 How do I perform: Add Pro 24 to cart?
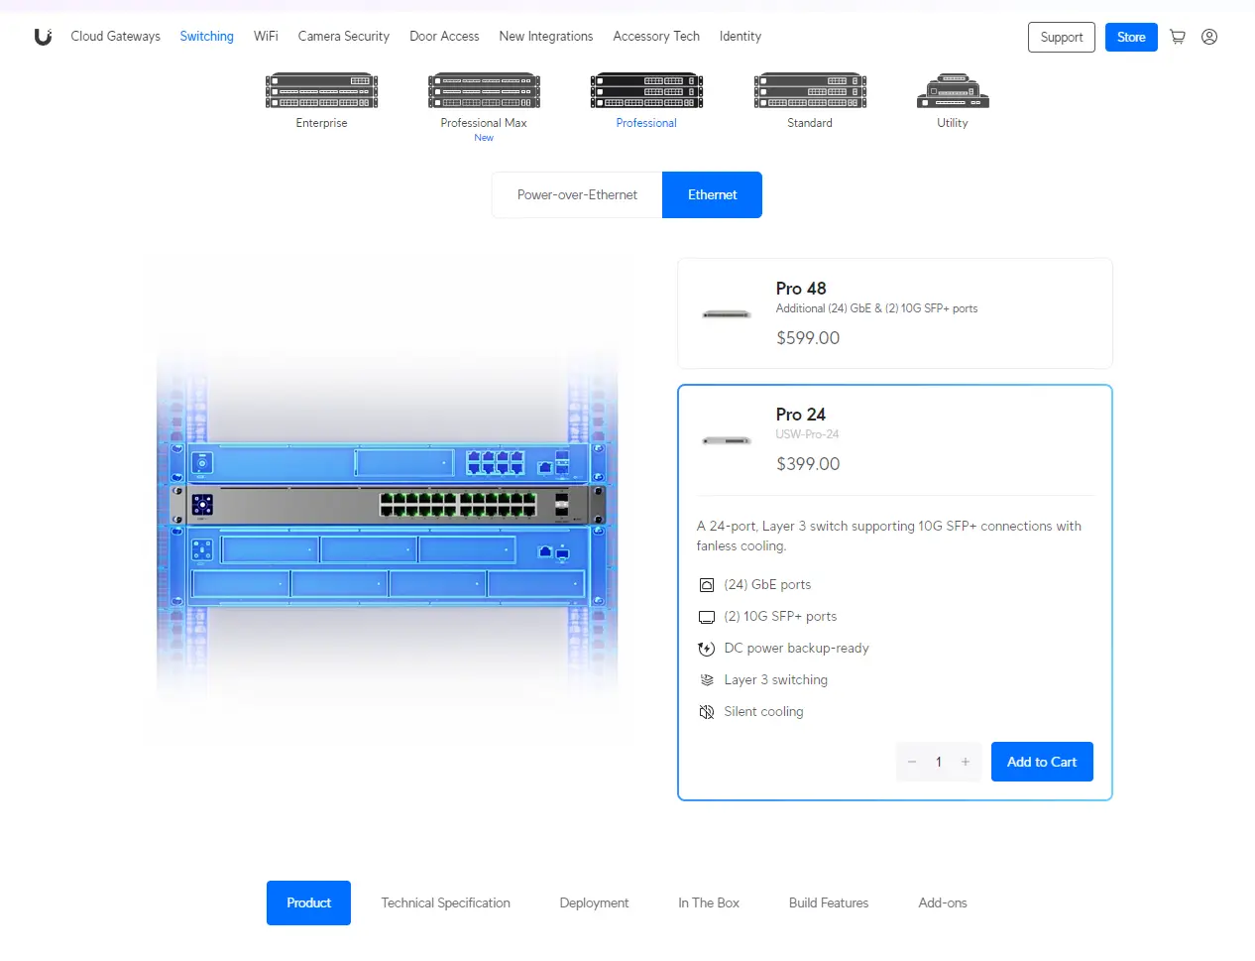1042,762
